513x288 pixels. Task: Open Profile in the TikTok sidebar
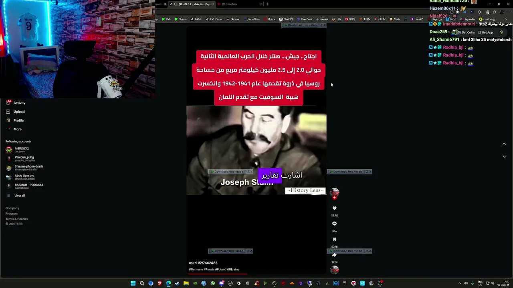[x=15, y=120]
